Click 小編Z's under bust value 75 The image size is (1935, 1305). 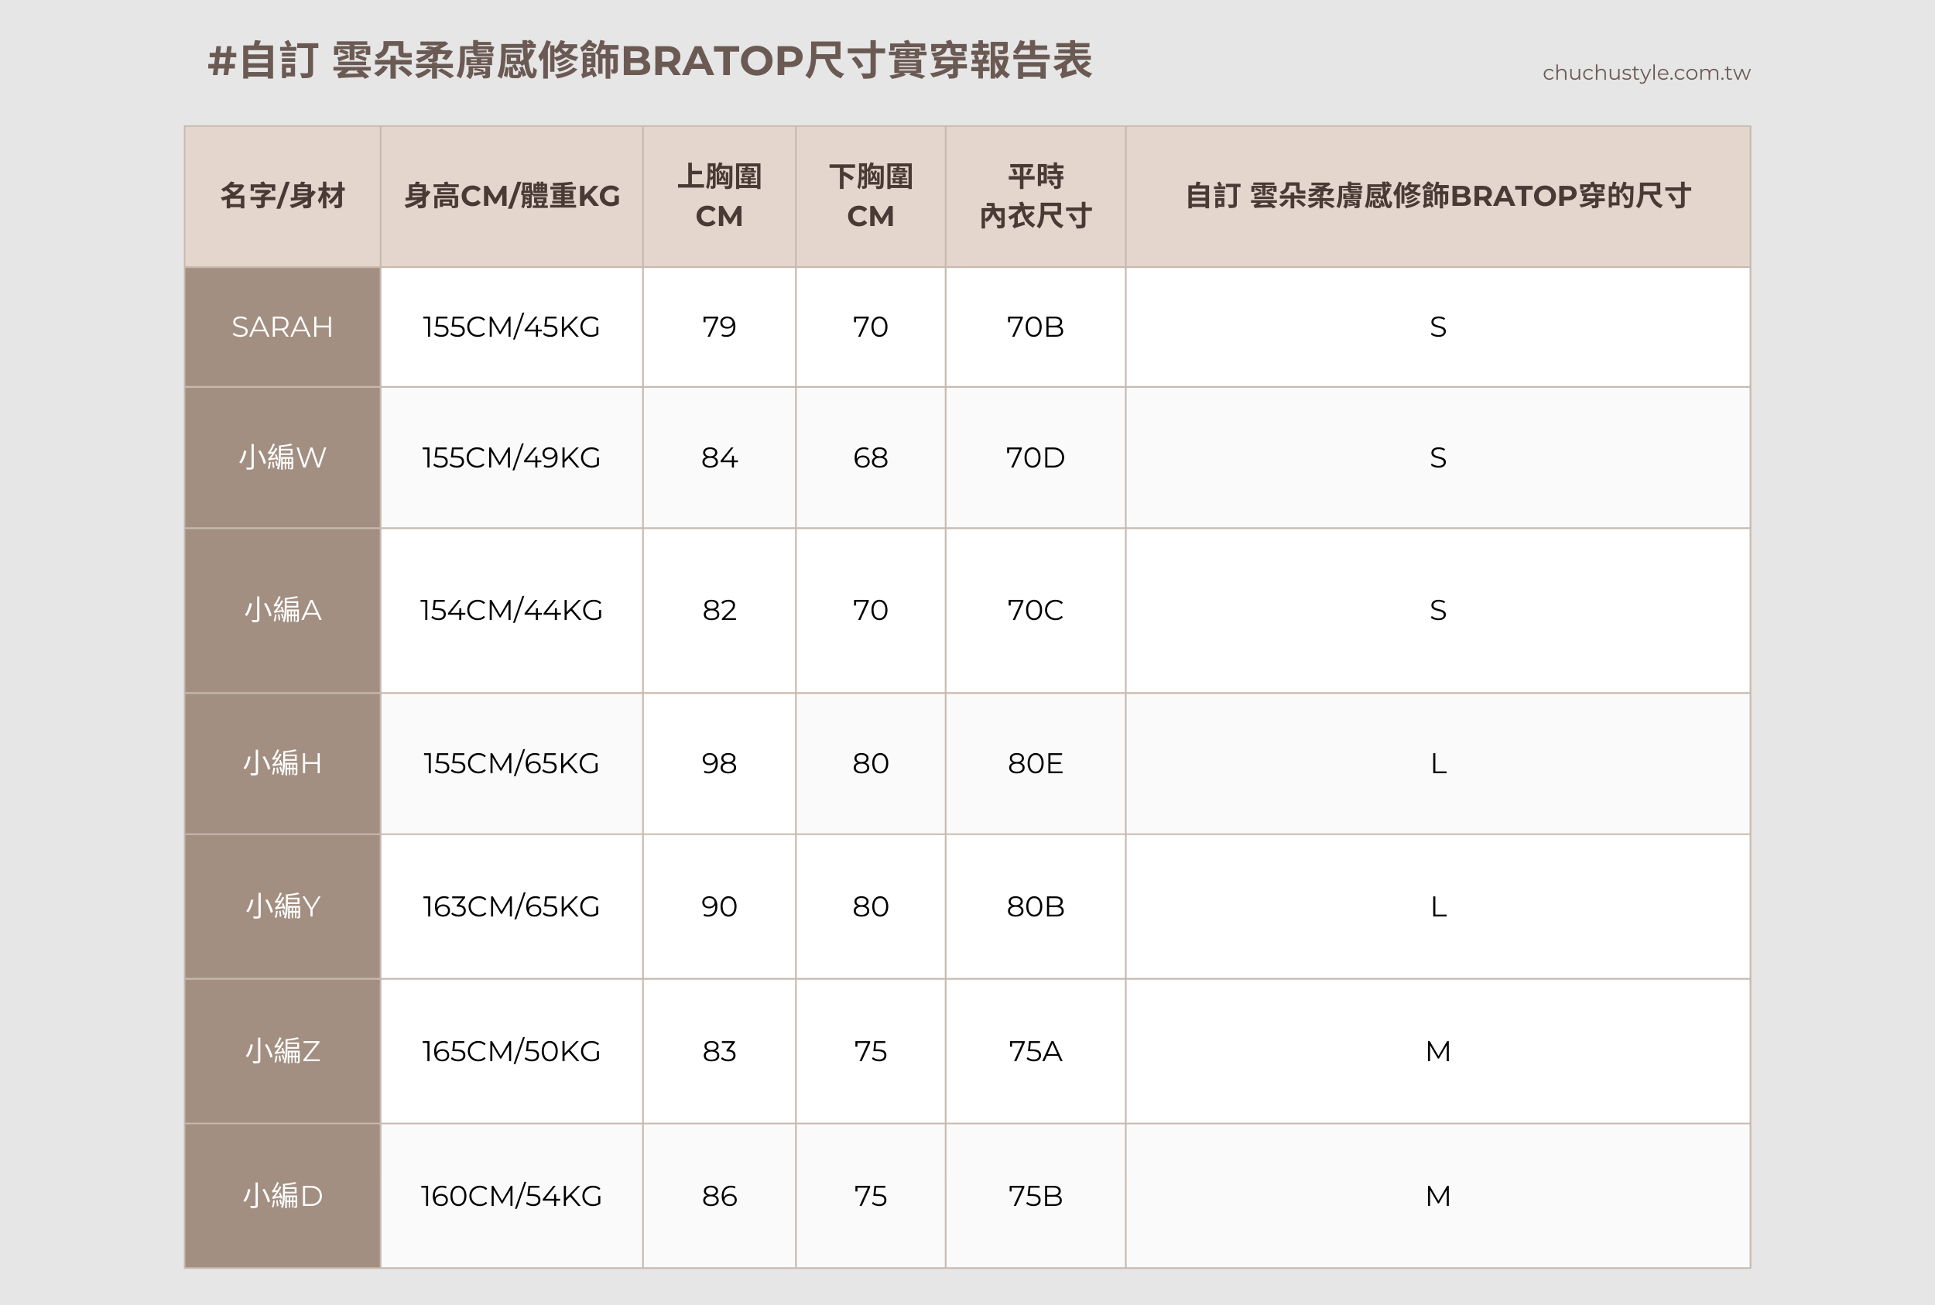tap(871, 1051)
